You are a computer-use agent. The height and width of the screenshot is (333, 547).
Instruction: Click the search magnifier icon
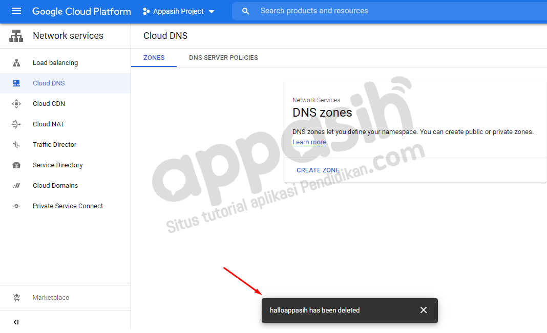246,11
